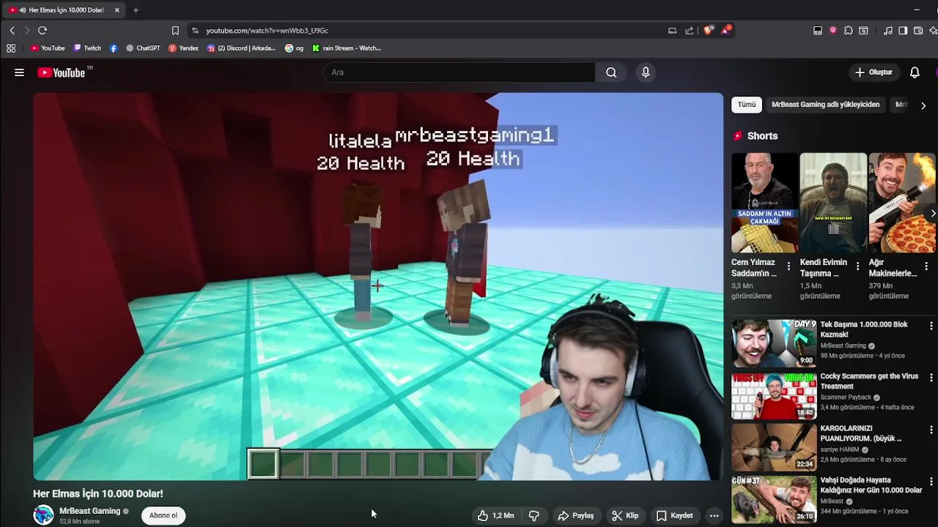The width and height of the screenshot is (938, 527).
Task: Mute tab via speaker icon on tab
Action: 23,10
